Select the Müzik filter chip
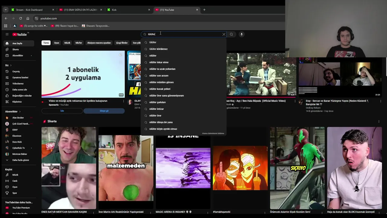This screenshot has width=387, height=218. pyautogui.click(x=67, y=43)
